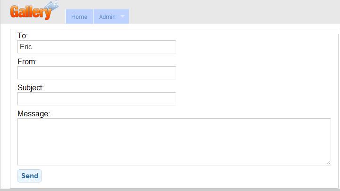Click the "To:" label
The height and width of the screenshot is (191, 340).
coord(23,35)
